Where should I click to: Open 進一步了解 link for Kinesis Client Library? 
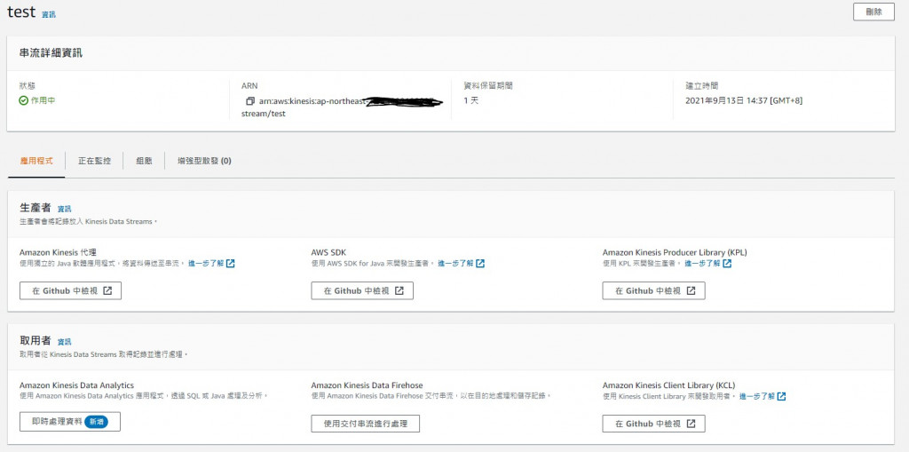[x=757, y=396]
